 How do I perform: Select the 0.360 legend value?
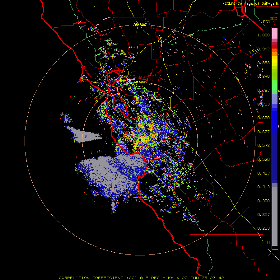[264, 201]
